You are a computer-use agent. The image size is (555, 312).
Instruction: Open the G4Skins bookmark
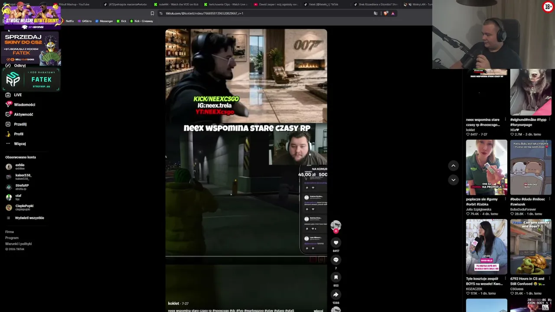click(x=85, y=21)
